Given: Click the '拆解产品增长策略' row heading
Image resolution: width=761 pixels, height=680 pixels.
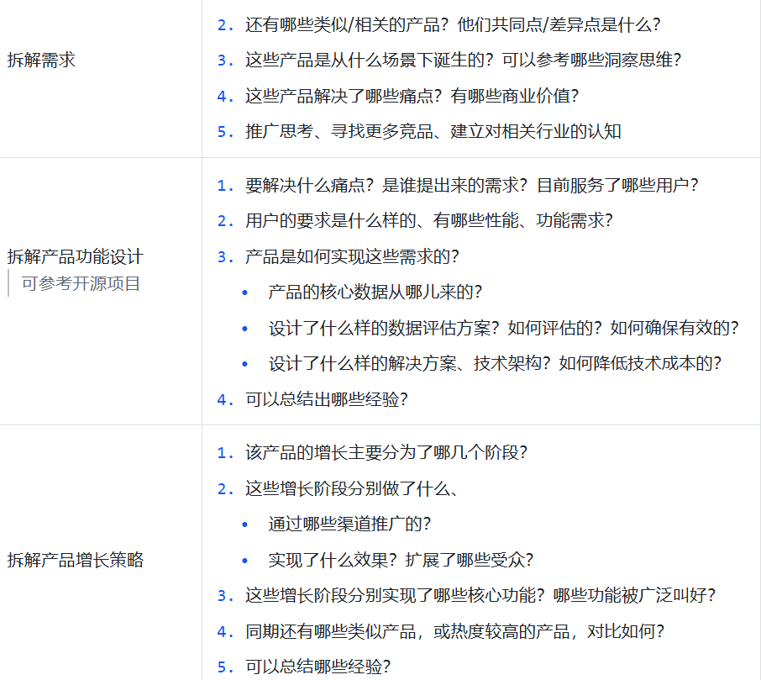Looking at the screenshot, I should pyautogui.click(x=76, y=560).
